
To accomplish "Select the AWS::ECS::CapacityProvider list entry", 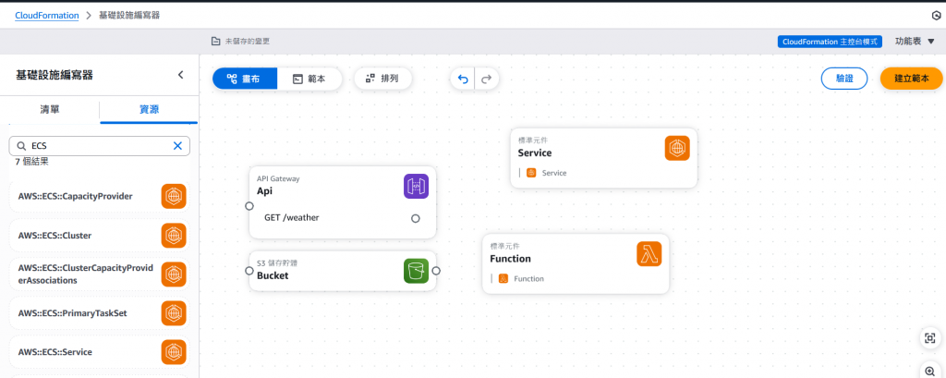I will click(x=99, y=196).
